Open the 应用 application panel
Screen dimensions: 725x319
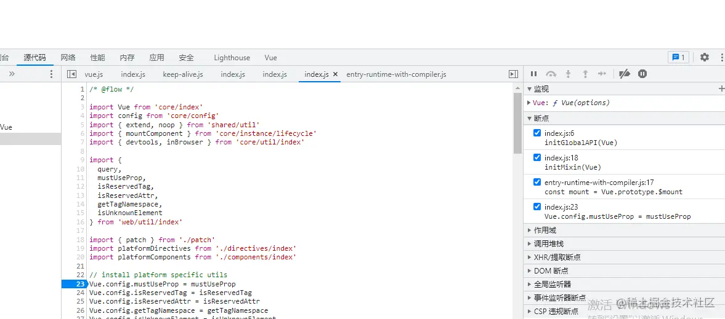156,58
